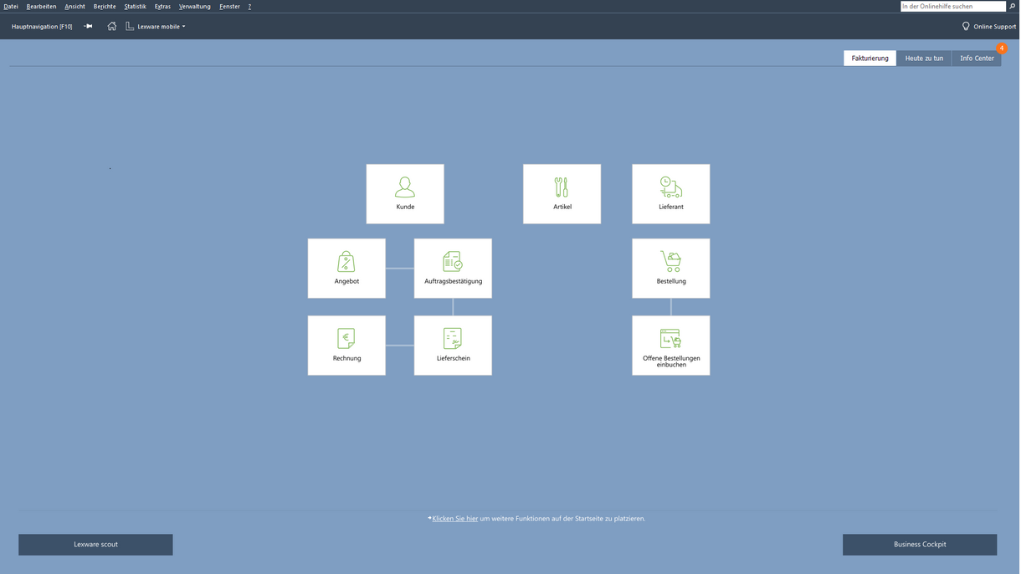Viewport: 1021px width, 574px height.
Task: Open the Ansicht menu
Action: tap(74, 6)
